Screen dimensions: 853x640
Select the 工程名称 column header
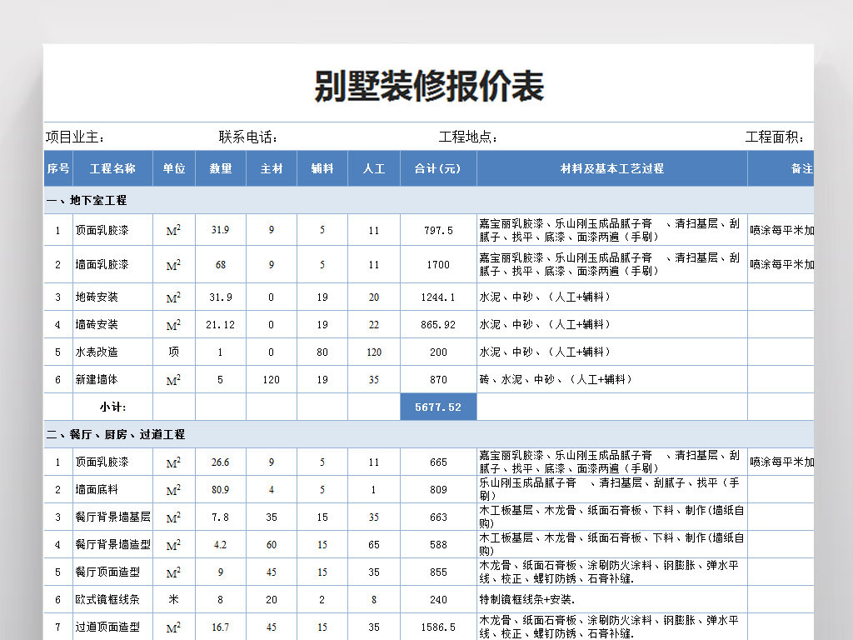tap(112, 168)
